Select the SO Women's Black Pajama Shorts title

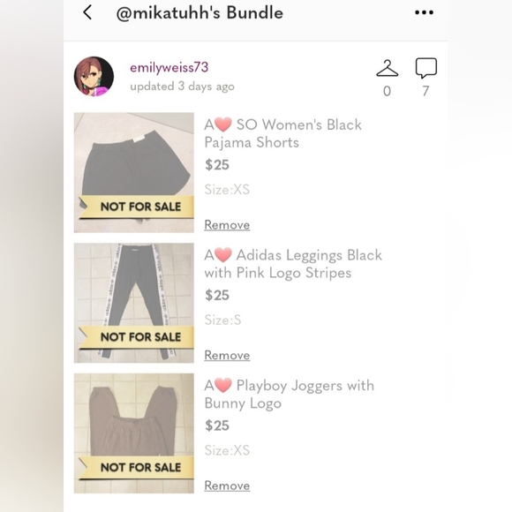tap(282, 133)
